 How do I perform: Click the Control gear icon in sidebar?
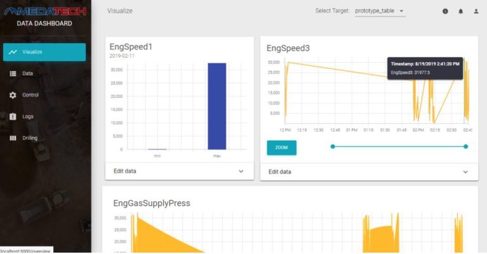pyautogui.click(x=13, y=95)
